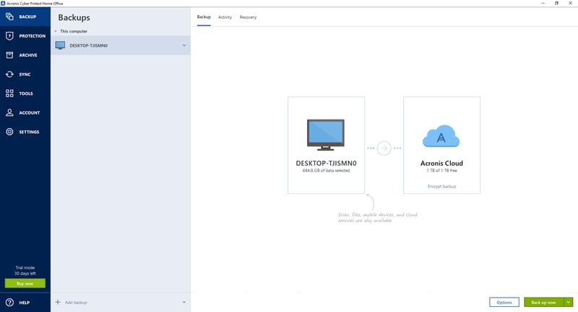
Task: Select the PROTECTION sidebar label
Action: [x=33, y=36]
